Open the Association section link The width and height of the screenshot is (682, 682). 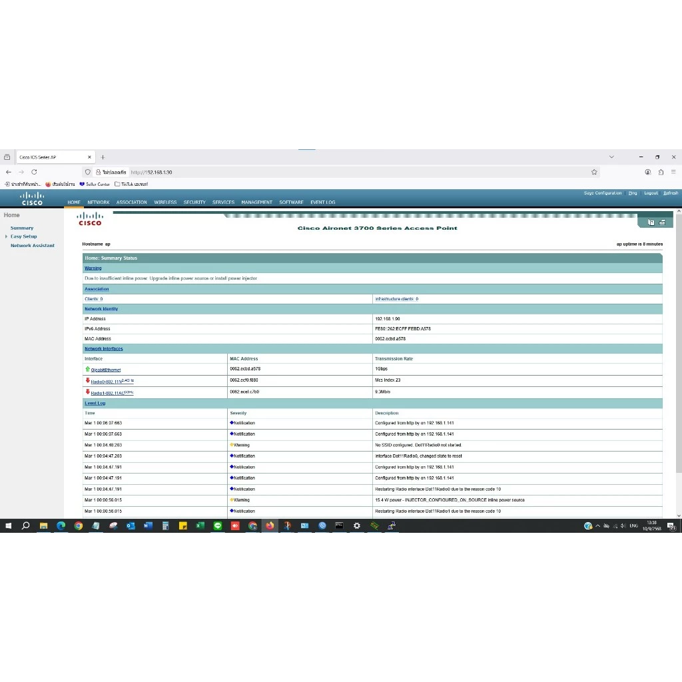click(97, 289)
